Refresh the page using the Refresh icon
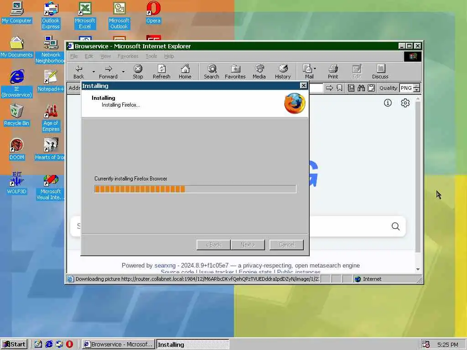Image resolution: width=467 pixels, height=350 pixels. (161, 72)
